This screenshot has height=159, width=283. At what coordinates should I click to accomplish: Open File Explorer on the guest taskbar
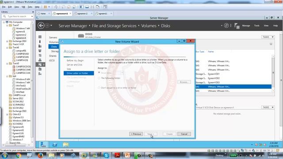(x=66, y=144)
